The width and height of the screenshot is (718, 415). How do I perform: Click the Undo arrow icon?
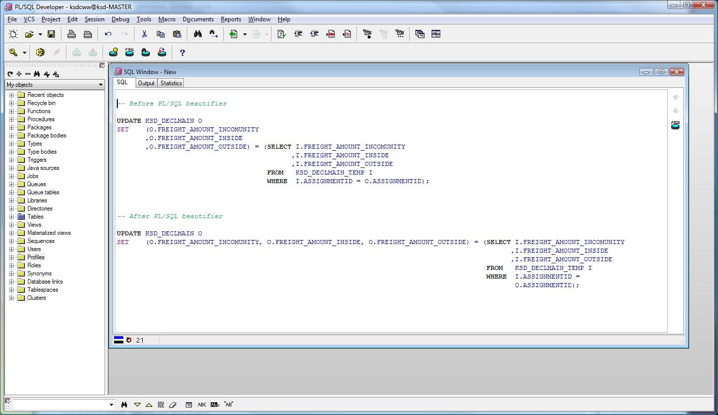[x=108, y=34]
